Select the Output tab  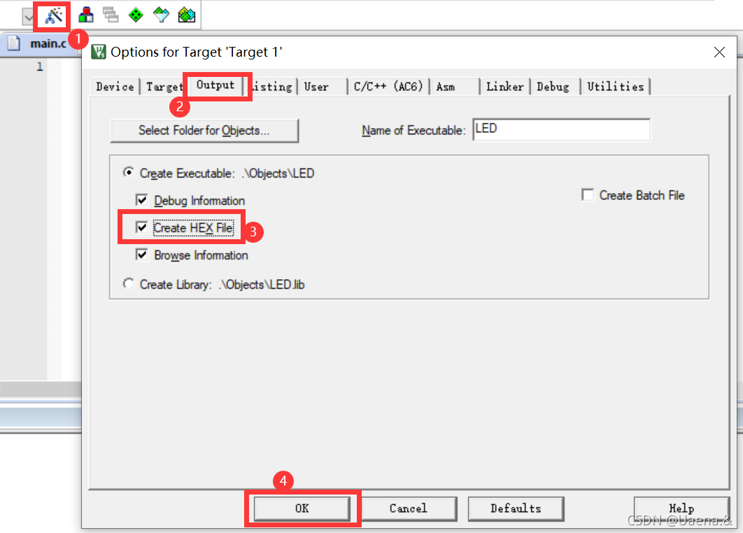coord(216,85)
